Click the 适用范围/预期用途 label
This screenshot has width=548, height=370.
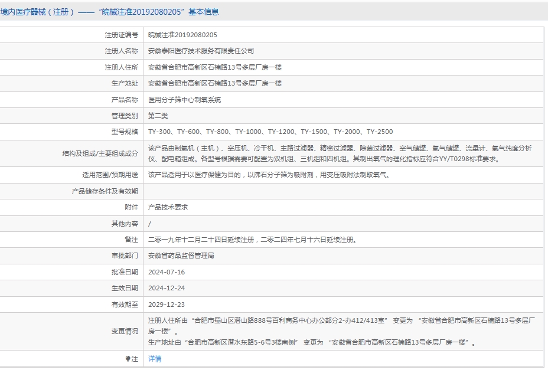110,175
